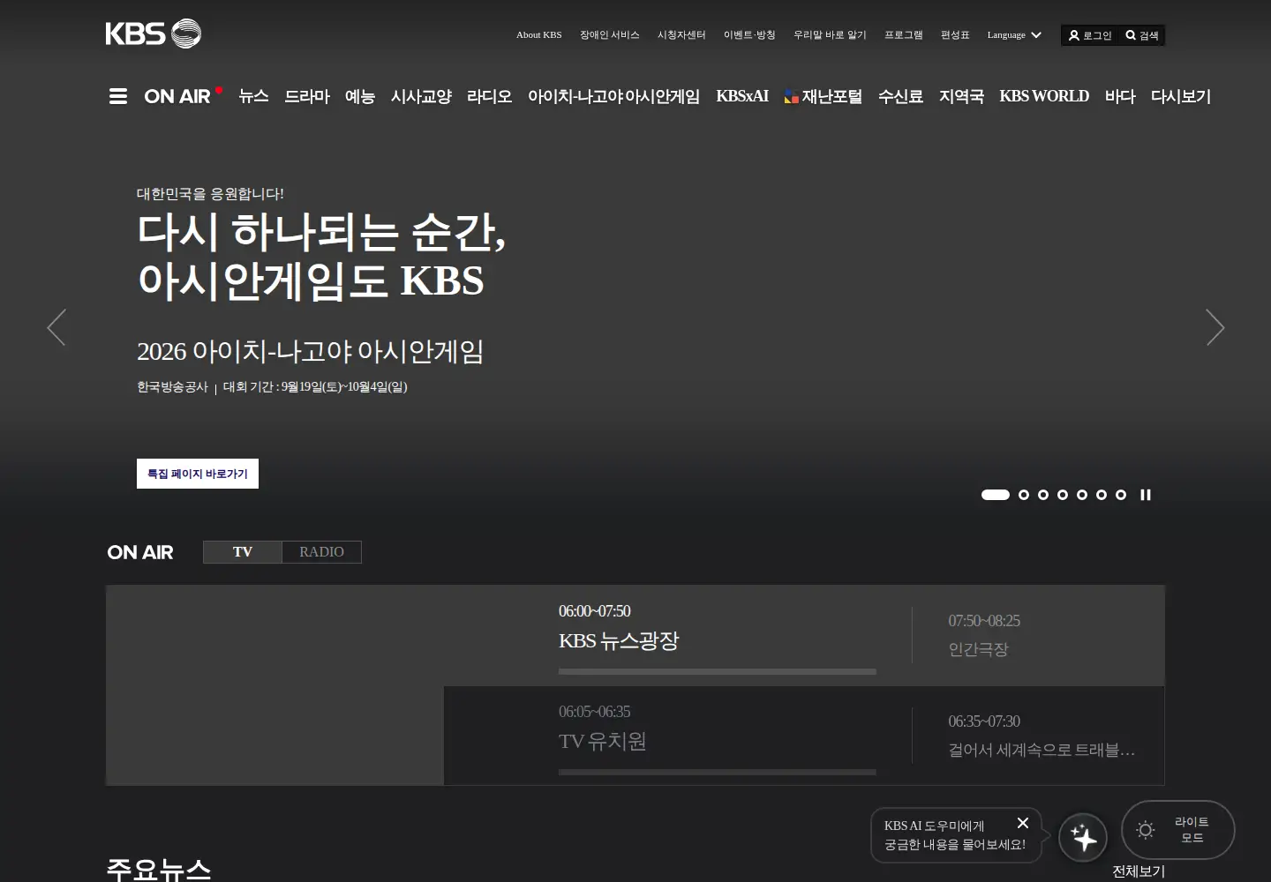Viewport: 1271px width, 882px height.
Task: Expand the Language dropdown
Action: click(1014, 35)
